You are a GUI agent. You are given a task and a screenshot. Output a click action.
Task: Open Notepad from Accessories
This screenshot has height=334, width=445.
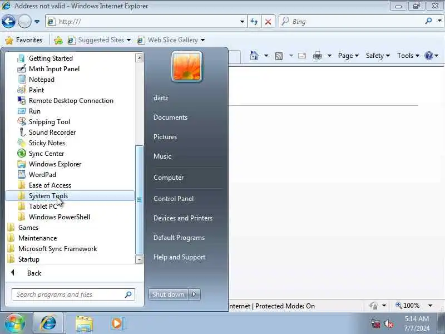click(70, 79)
